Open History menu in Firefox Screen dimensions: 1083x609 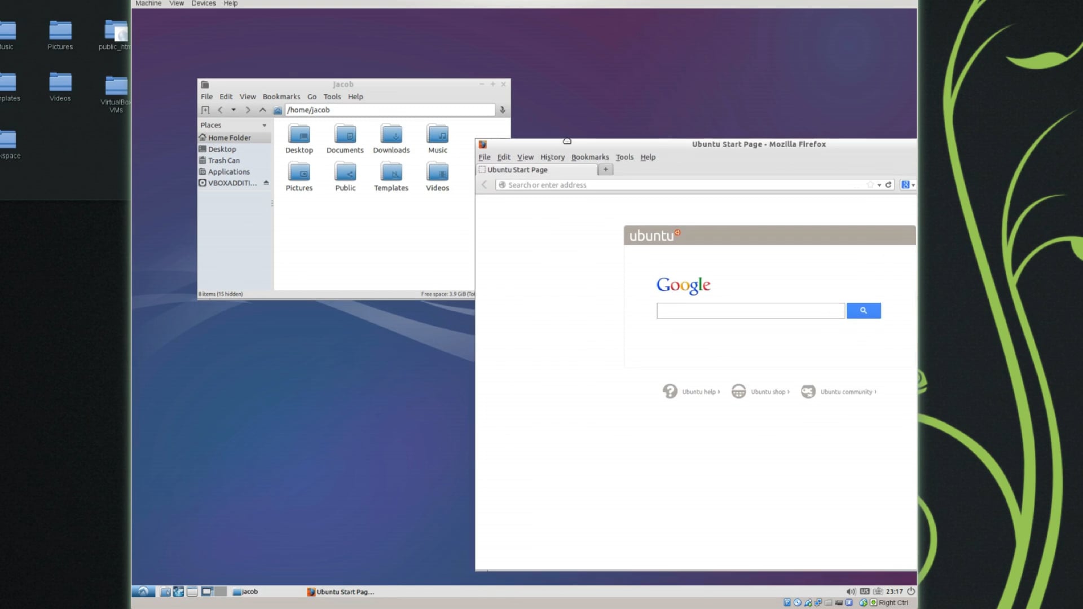[552, 157]
